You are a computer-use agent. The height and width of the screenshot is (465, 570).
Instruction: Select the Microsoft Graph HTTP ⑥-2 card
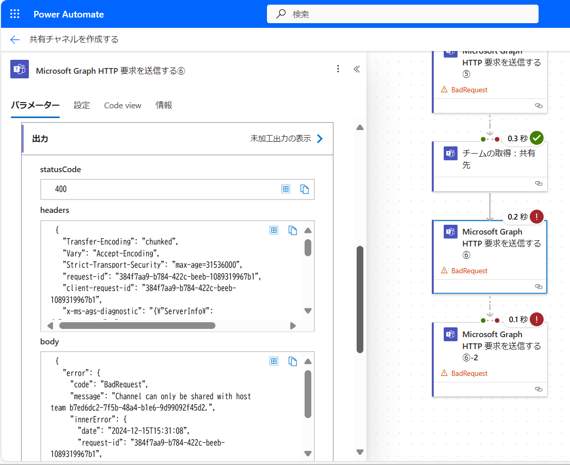[x=490, y=359]
